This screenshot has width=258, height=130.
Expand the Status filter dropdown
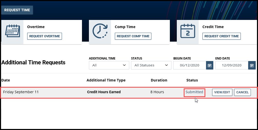(151, 65)
